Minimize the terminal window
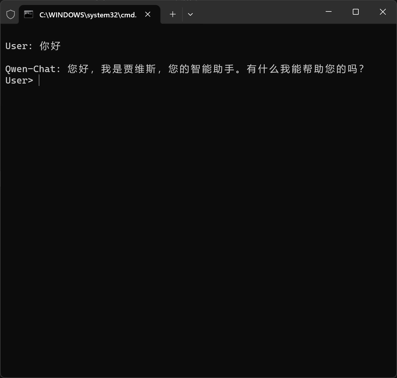Screen dimensions: 397x378 click(x=329, y=12)
